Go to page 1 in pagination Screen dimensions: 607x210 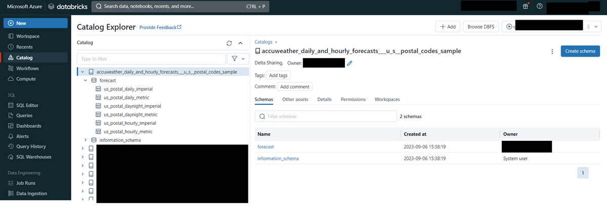pyautogui.click(x=583, y=173)
